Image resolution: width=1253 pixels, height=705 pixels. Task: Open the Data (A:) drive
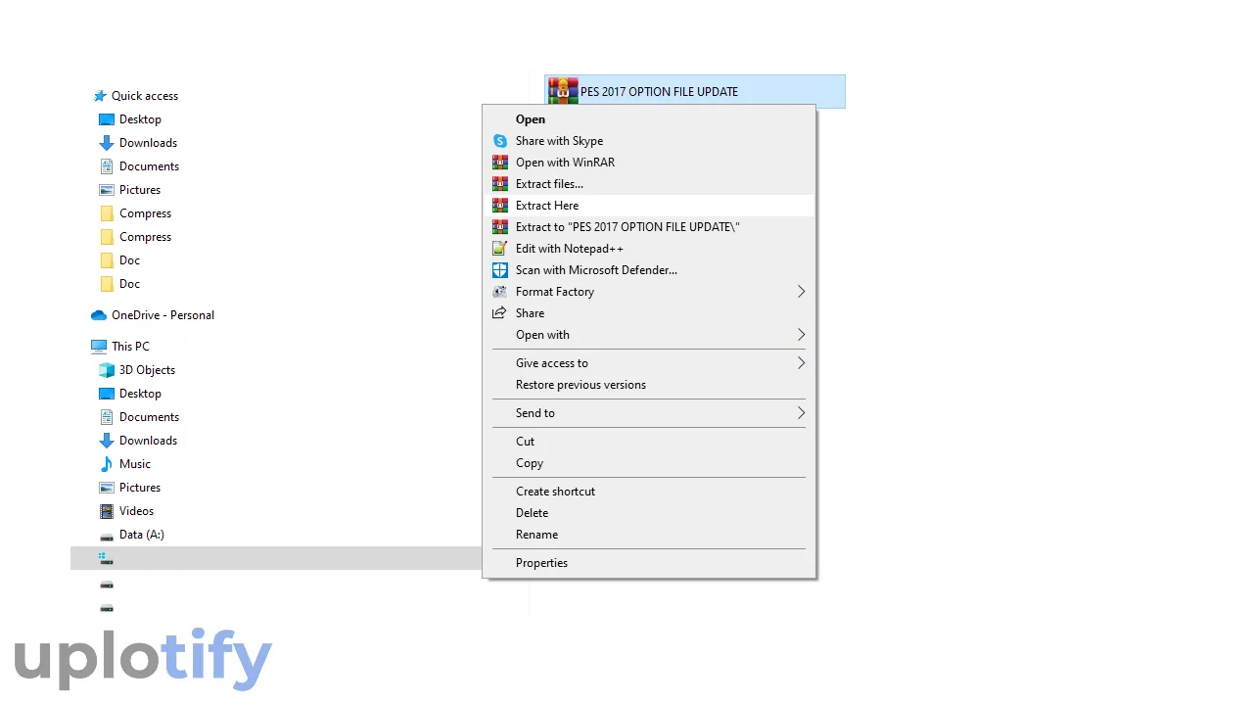pyautogui.click(x=142, y=535)
